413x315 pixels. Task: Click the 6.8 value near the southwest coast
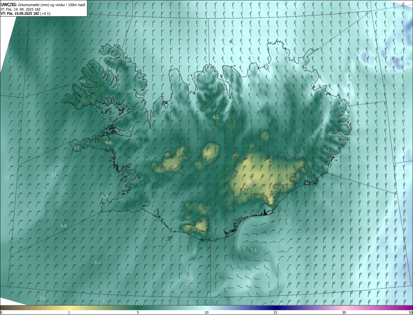coord(105,196)
